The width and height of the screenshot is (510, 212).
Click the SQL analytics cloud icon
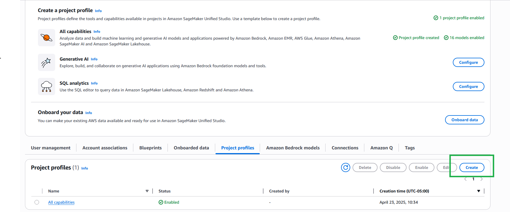47,86
